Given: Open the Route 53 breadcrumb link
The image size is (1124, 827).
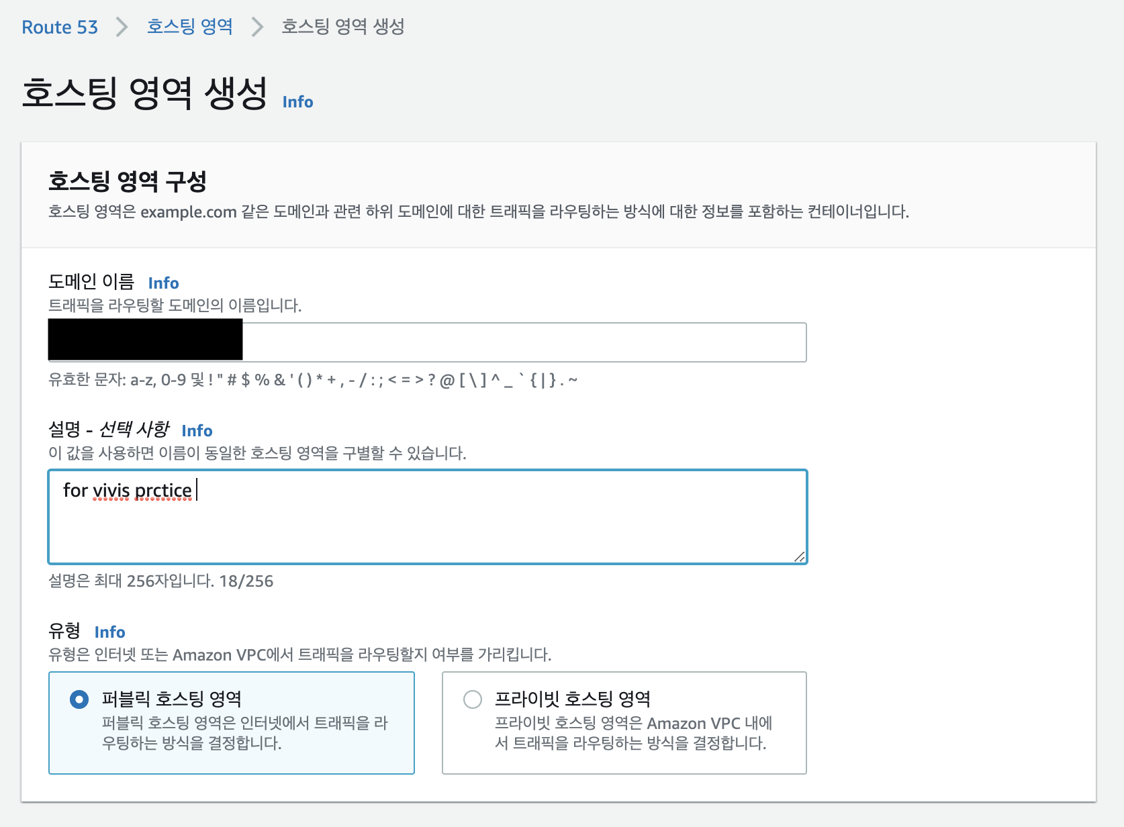Looking at the screenshot, I should 60,27.
